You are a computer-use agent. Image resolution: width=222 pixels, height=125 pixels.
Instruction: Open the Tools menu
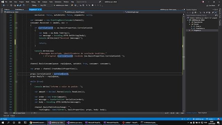tap(51, 2)
